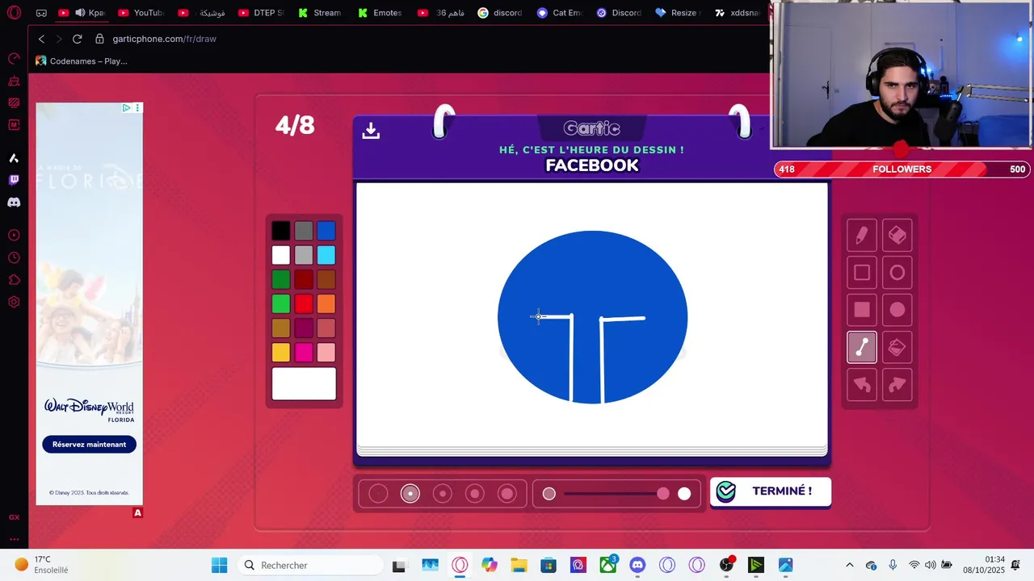Undo the last stroke
1034x581 pixels.
click(x=862, y=385)
